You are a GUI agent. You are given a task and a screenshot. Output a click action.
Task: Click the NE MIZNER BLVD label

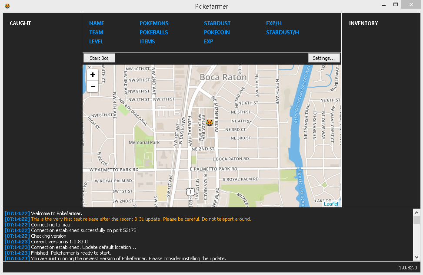(x=216, y=114)
